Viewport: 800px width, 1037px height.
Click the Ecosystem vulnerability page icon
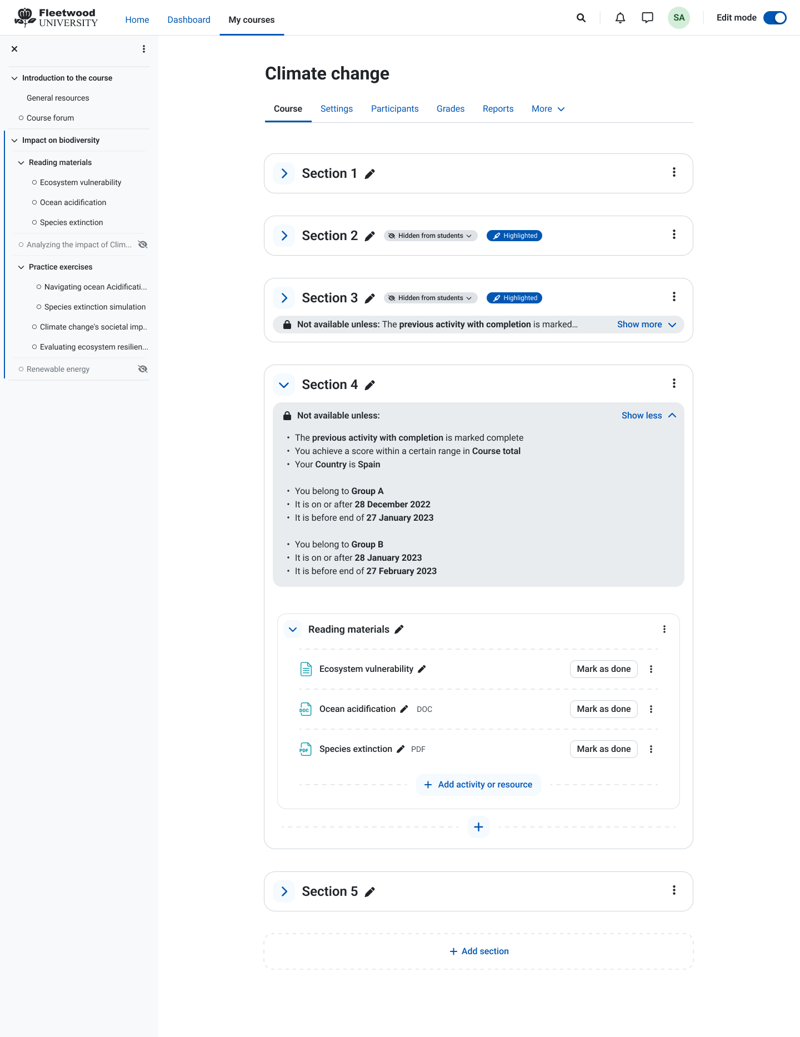point(306,669)
